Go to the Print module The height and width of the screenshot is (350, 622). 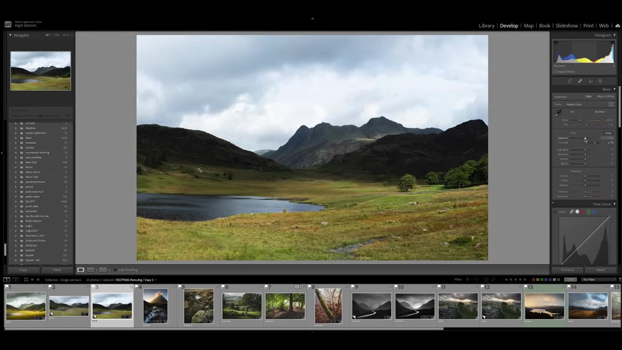point(588,25)
